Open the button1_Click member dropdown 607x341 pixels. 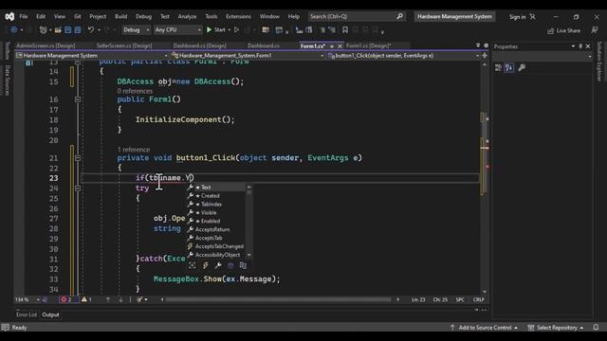pos(403,56)
